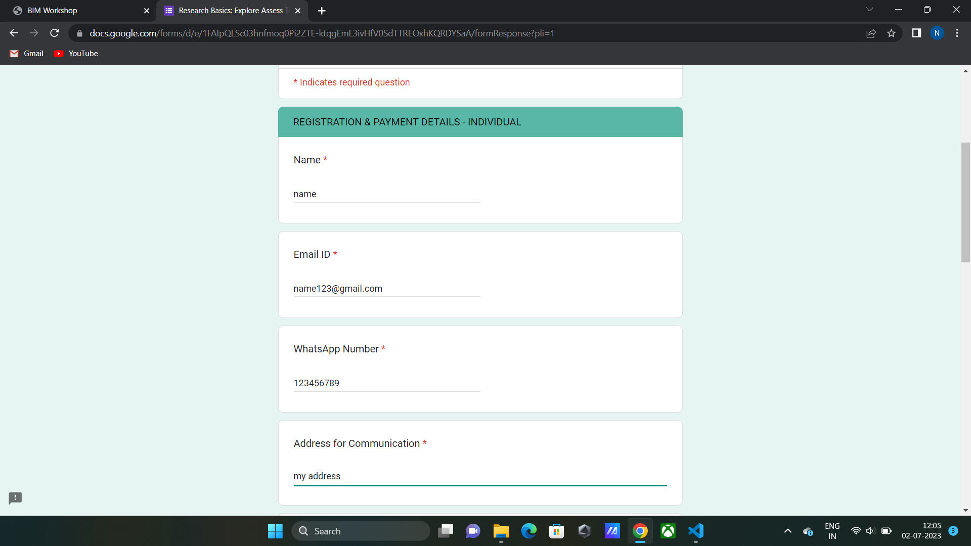The image size is (971, 546).
Task: Click the reload page icon
Action: pos(55,33)
